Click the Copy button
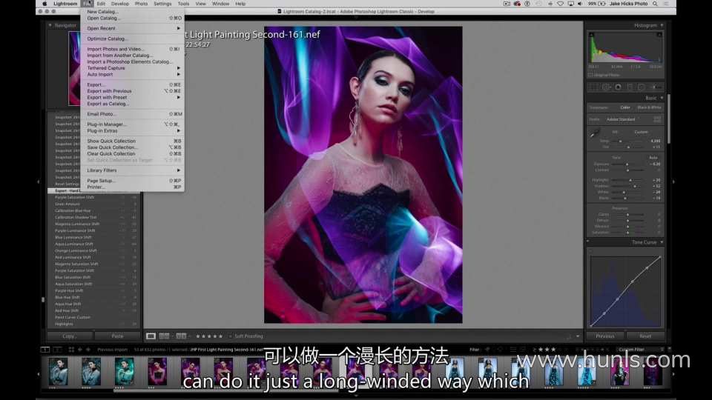This screenshot has height=400, width=712. click(70, 336)
